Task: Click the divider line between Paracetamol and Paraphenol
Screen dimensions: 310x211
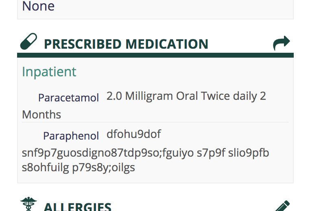Action: (x=155, y=122)
